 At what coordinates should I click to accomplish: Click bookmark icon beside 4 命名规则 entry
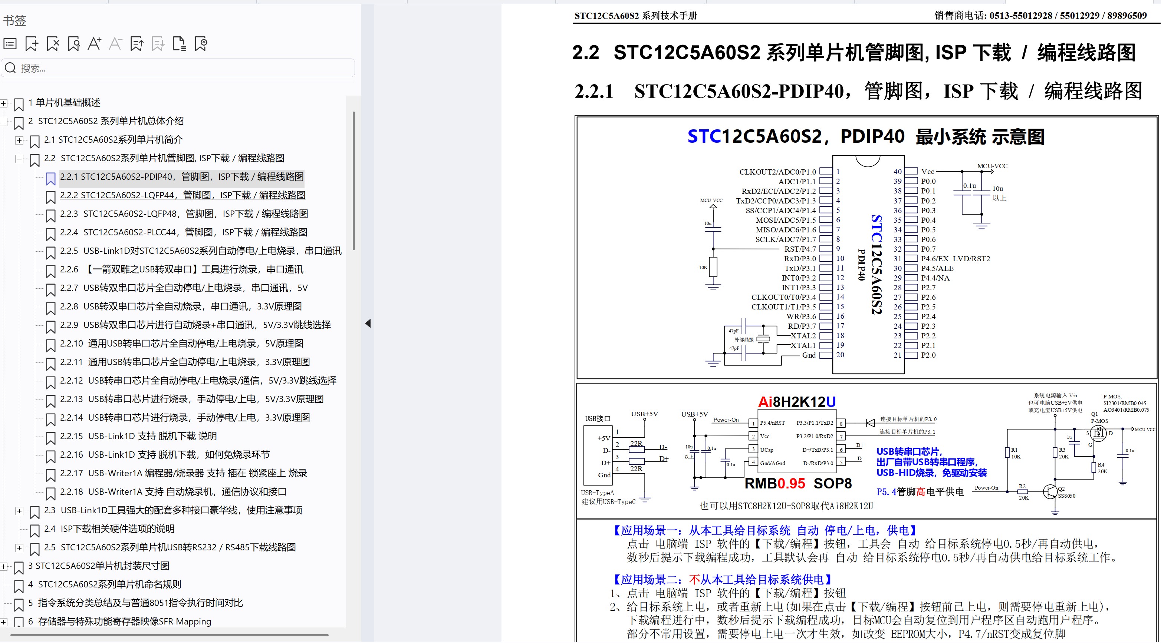point(19,586)
